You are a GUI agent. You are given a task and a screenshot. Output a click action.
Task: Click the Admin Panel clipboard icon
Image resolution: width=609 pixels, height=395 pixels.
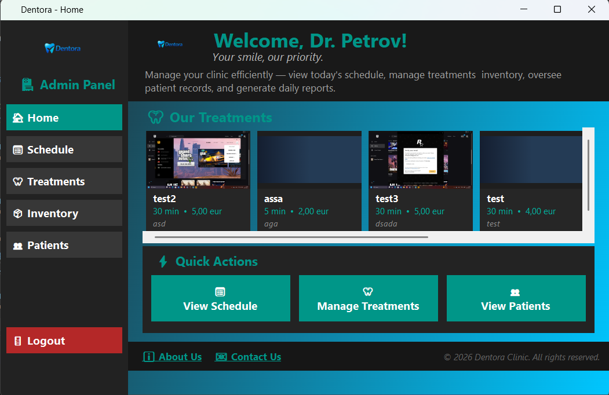[27, 85]
